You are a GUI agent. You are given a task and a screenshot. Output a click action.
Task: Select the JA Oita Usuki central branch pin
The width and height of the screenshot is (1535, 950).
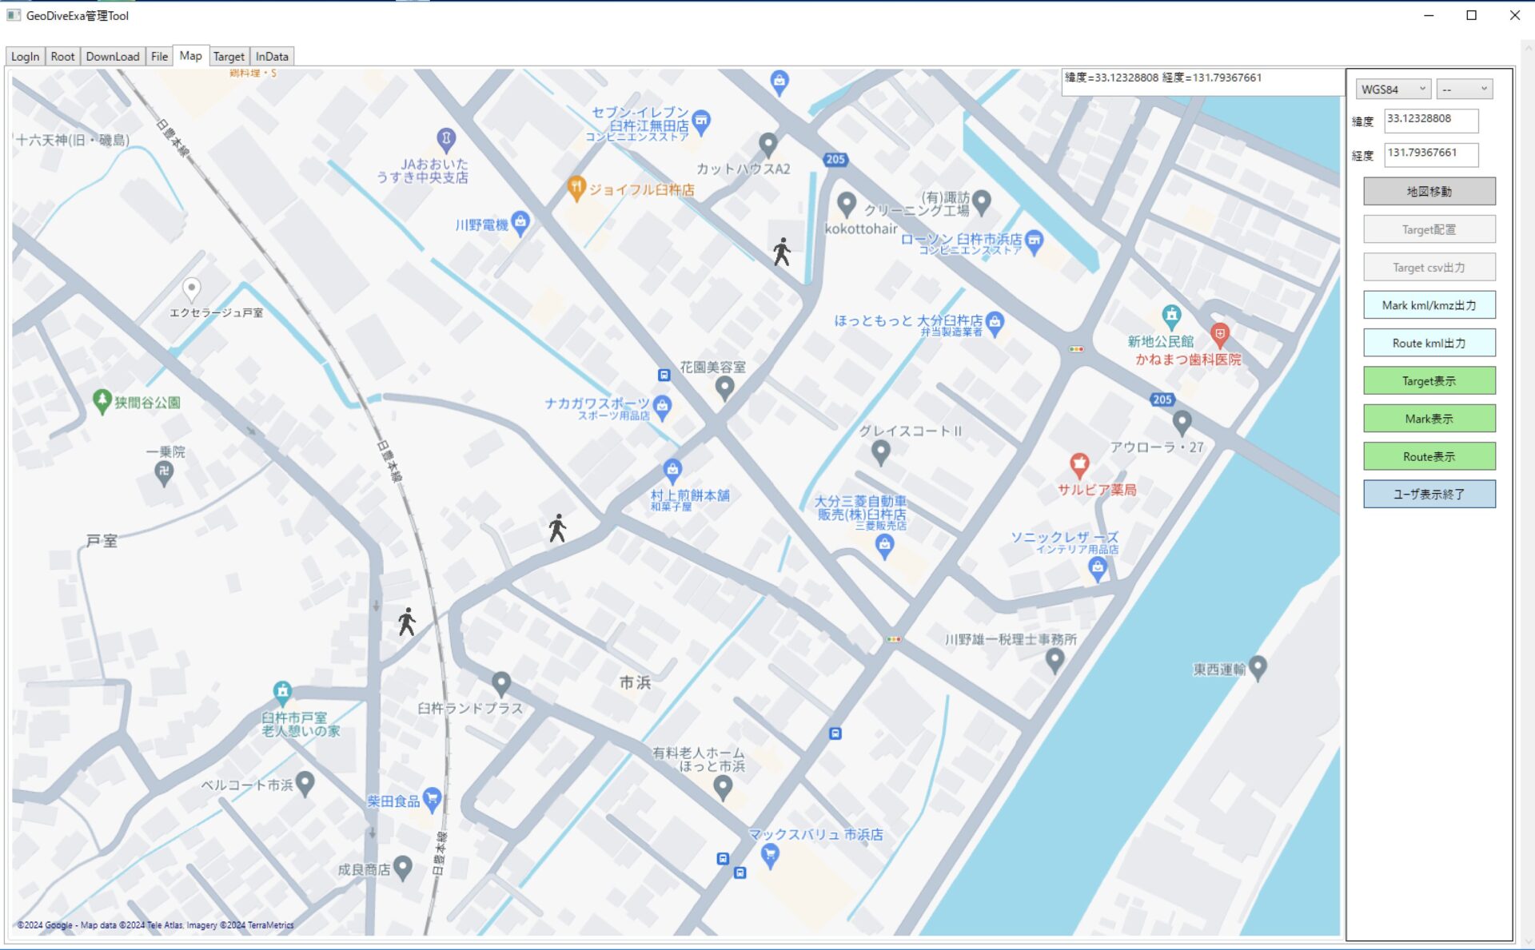click(x=446, y=140)
